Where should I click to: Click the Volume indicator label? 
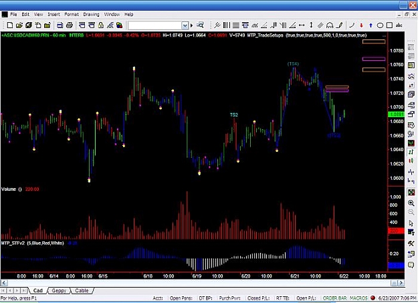[9, 189]
